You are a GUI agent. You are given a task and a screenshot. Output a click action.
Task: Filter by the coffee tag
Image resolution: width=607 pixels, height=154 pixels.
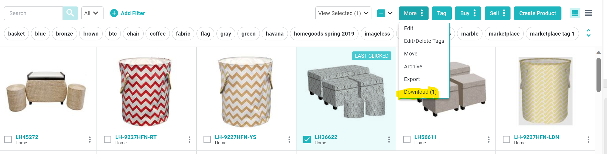point(157,34)
